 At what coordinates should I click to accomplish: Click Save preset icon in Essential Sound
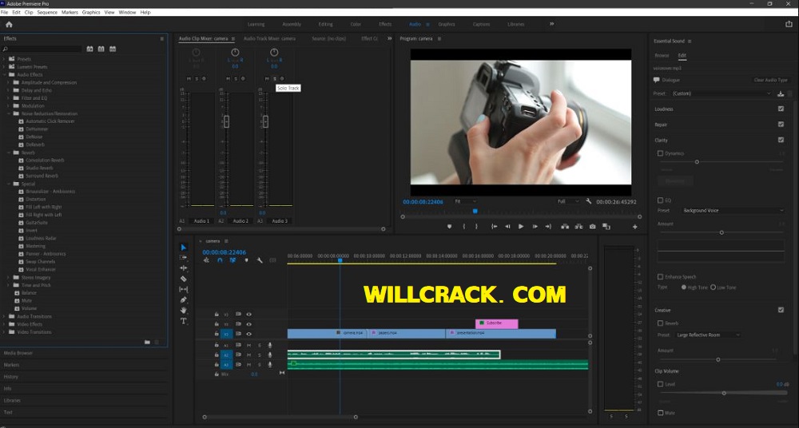781,93
